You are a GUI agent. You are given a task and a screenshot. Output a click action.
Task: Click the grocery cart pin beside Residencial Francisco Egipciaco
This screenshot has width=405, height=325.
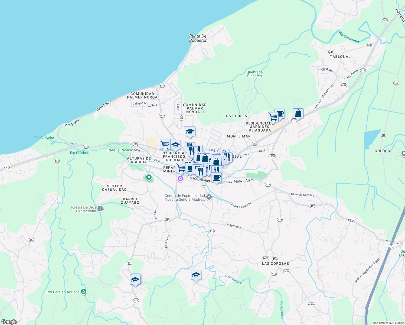coord(165,145)
